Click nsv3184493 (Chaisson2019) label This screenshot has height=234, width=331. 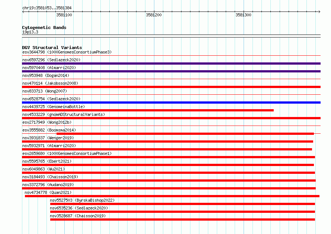tap(50, 177)
